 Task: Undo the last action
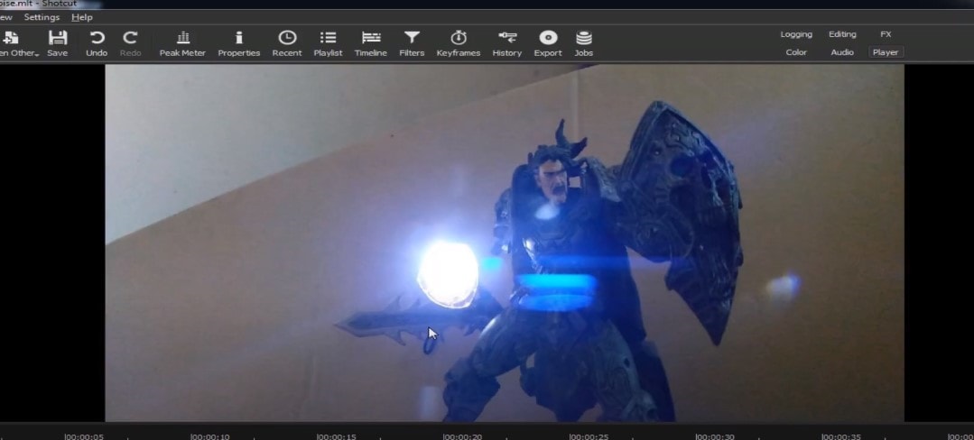[97, 44]
